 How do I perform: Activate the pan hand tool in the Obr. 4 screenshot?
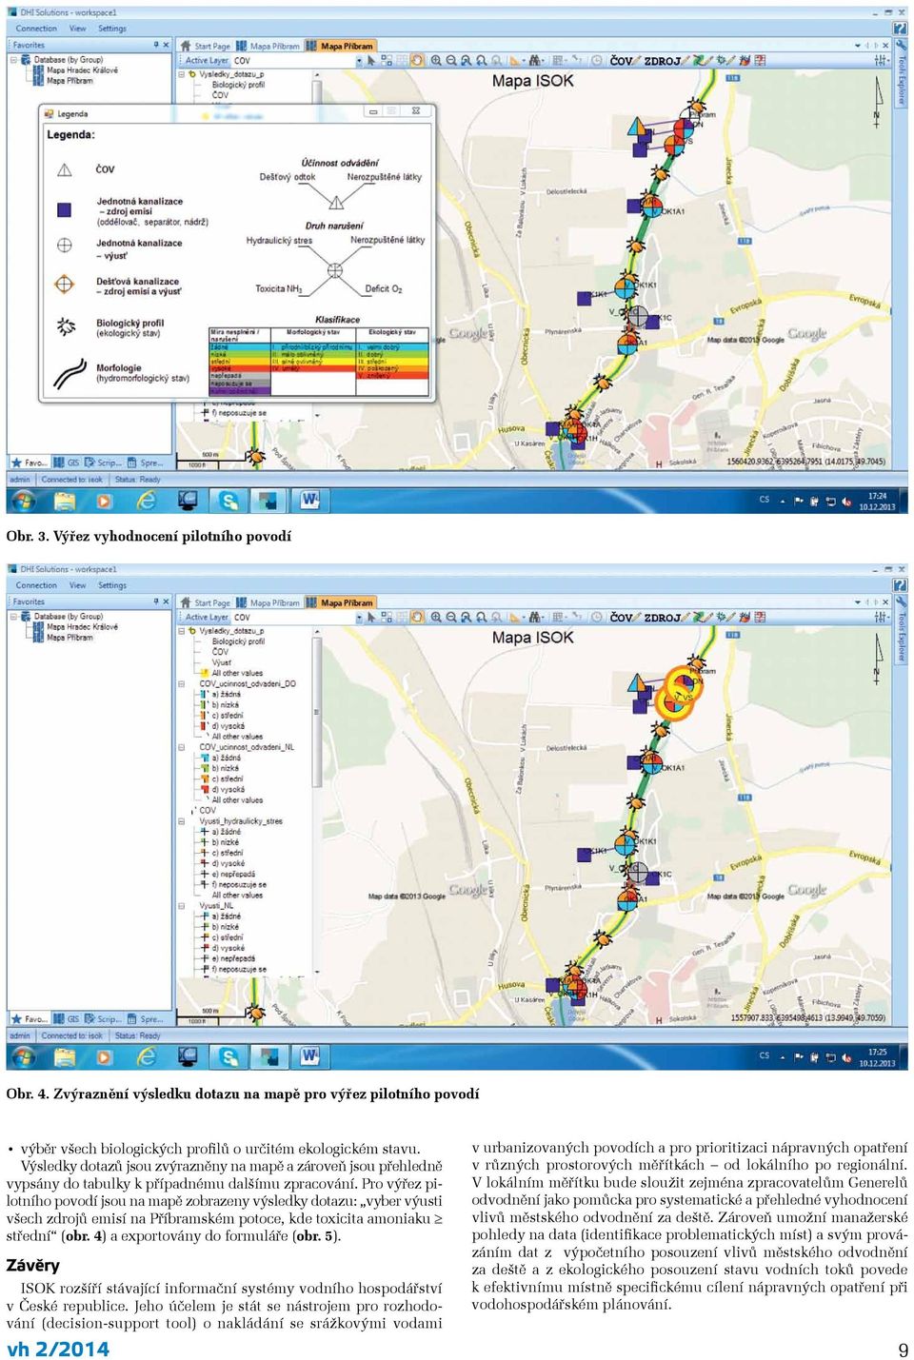417,617
